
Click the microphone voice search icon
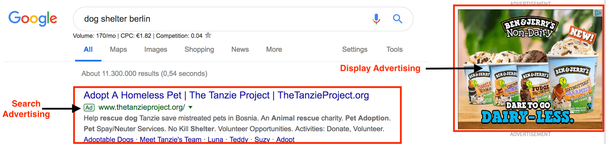click(376, 19)
